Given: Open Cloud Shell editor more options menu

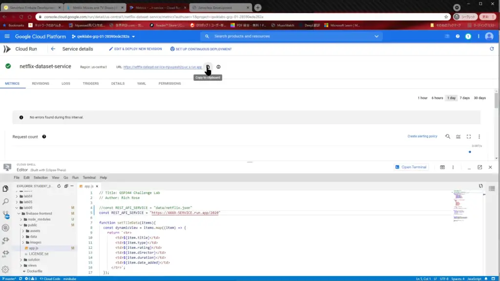Looking at the screenshot, I should tap(453, 167).
